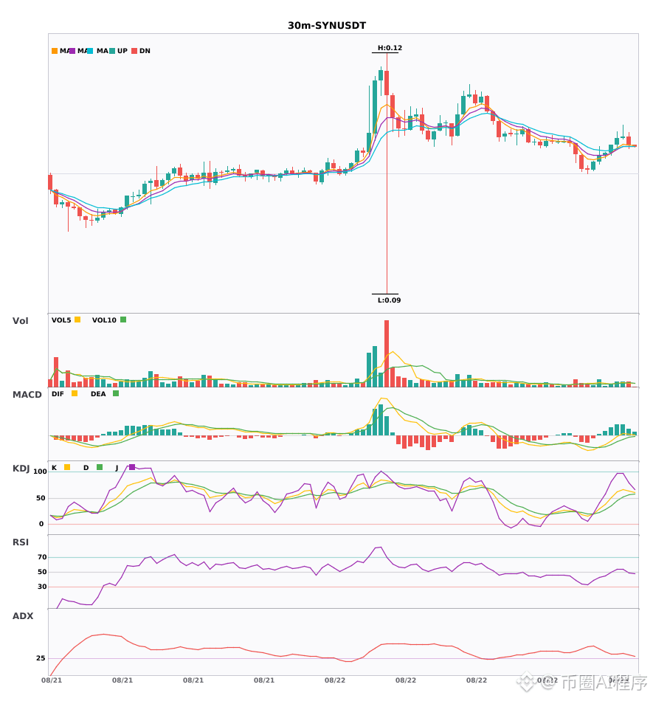Screen dimensions: 653x701
Task: Click the yellow K legend swatch
Action: [67, 467]
